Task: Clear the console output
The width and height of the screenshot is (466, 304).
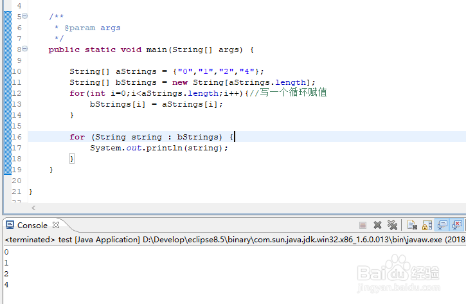Action: [x=412, y=225]
